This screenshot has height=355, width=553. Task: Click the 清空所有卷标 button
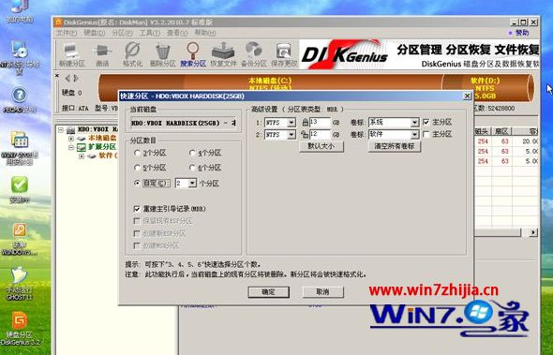[x=395, y=146]
